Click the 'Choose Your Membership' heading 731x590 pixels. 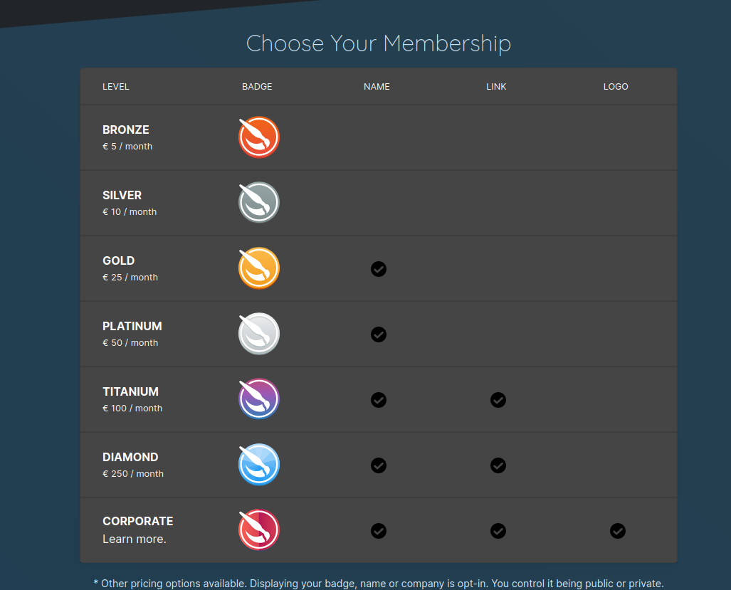pyautogui.click(x=379, y=44)
